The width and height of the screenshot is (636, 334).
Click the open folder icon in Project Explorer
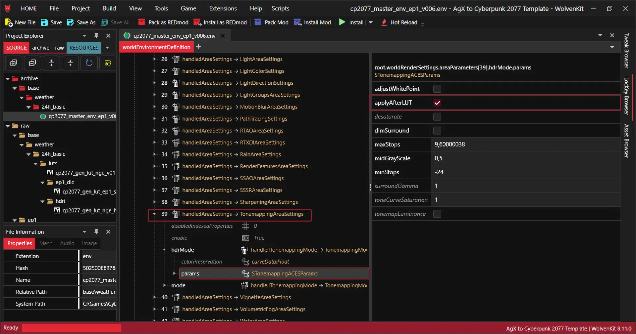(108, 63)
